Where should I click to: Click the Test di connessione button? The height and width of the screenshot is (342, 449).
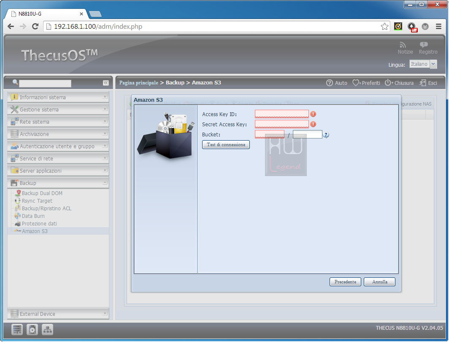click(226, 145)
